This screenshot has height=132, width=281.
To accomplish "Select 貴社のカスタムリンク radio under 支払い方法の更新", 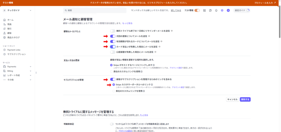I will click(111, 71).
